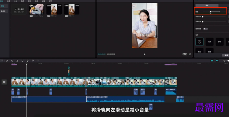Play the preview video
The height and width of the screenshot is (117, 229).
click(145, 54)
